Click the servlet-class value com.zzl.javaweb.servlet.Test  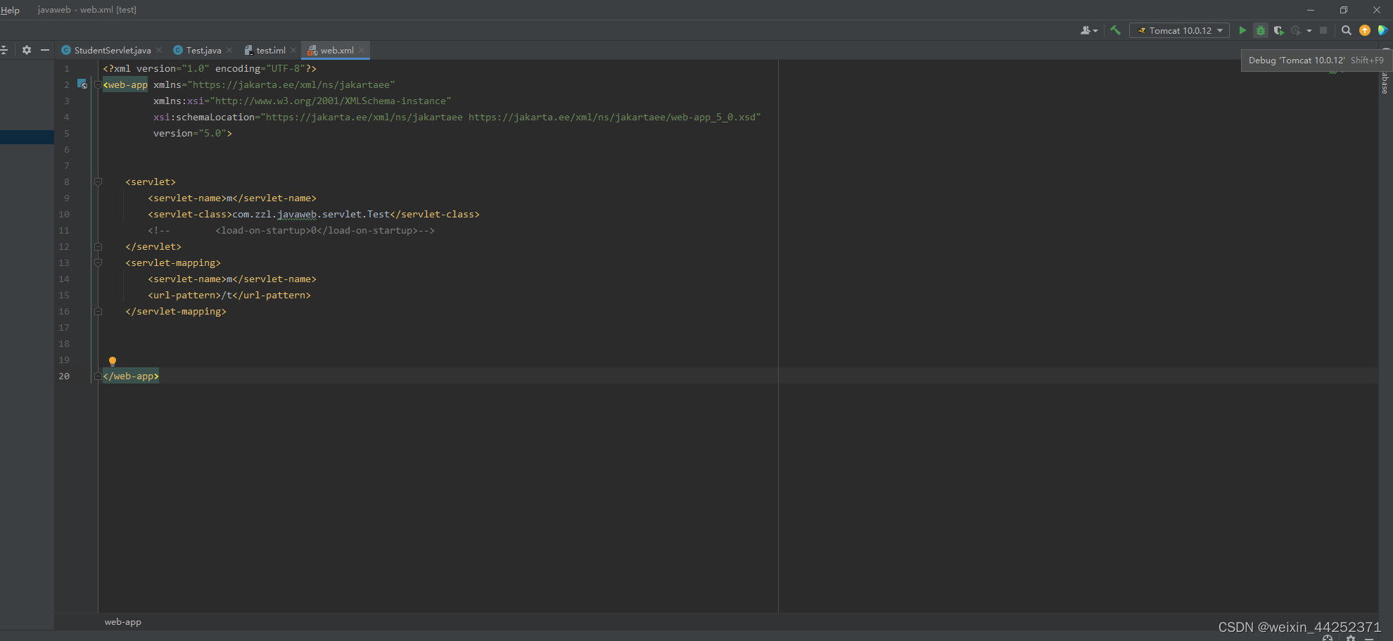(311, 214)
